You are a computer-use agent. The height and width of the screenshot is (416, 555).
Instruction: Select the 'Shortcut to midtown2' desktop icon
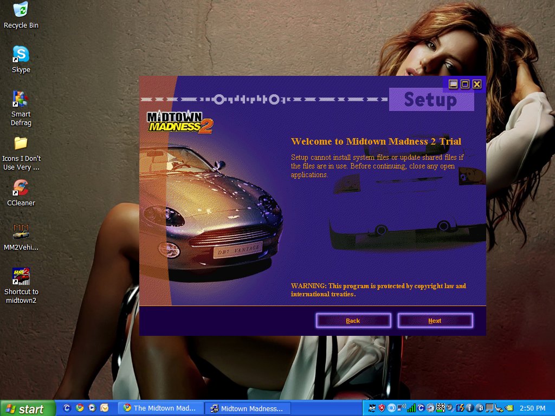pos(21,286)
